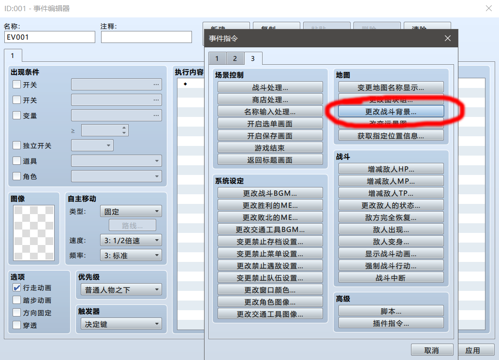Enable the 角色 condition checkbox
499x360 pixels.
(x=16, y=176)
